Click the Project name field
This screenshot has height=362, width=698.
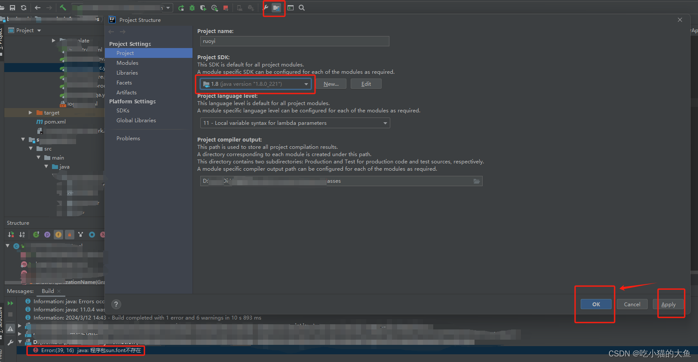point(295,41)
